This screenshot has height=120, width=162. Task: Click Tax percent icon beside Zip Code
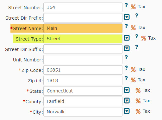[133, 70]
